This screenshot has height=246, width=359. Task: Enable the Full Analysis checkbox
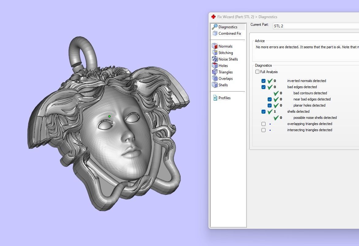tap(257, 72)
